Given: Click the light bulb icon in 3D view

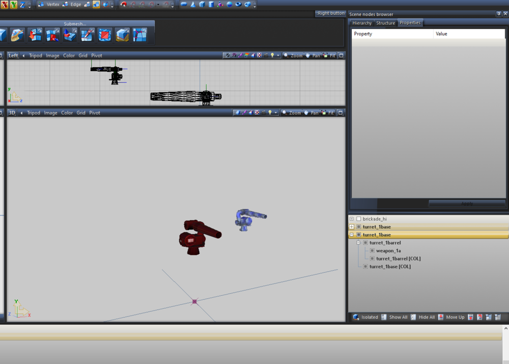Looking at the screenshot, I should tap(270, 113).
